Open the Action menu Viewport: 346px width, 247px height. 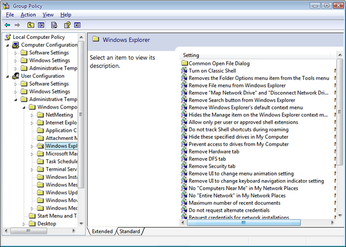(28, 15)
